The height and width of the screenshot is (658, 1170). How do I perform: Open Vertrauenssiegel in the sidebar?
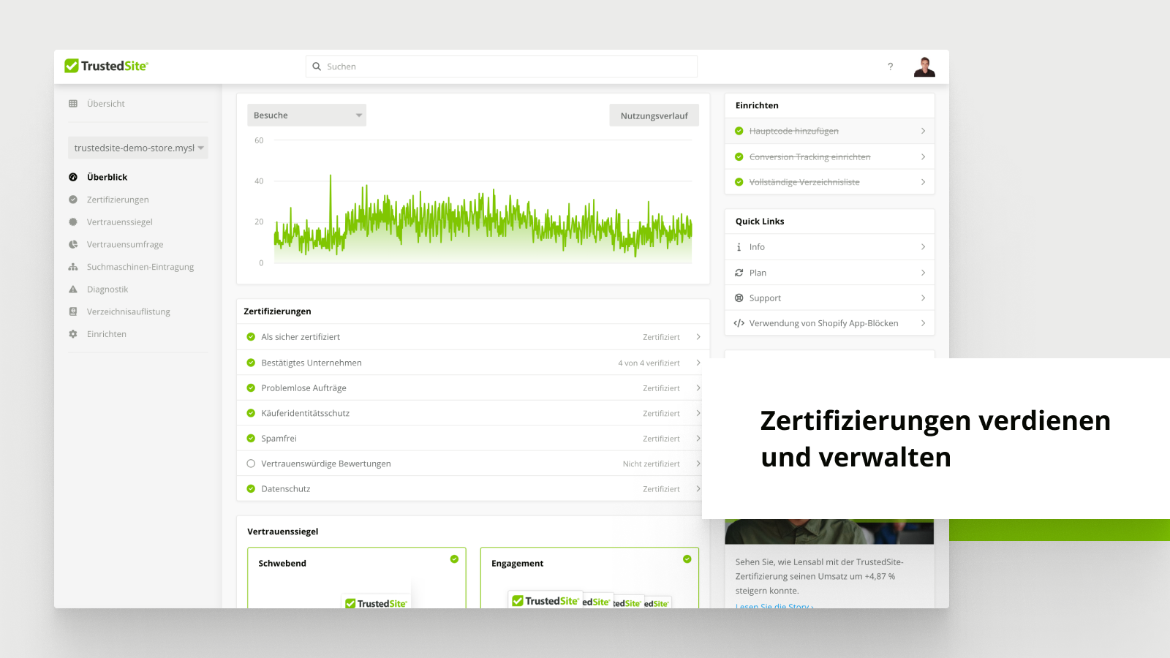[120, 222]
